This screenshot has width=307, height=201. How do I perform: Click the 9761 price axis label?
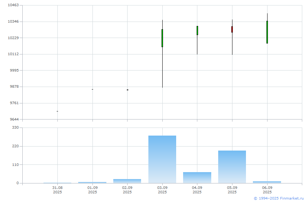pyautogui.click(x=14, y=103)
